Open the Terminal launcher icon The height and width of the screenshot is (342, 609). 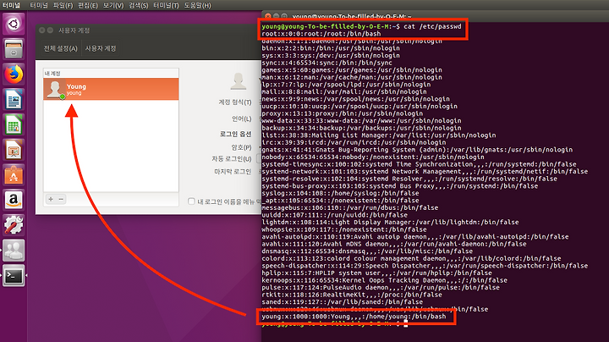tap(14, 276)
